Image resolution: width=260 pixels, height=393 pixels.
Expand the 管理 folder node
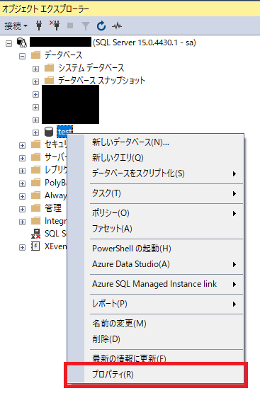click(22, 209)
